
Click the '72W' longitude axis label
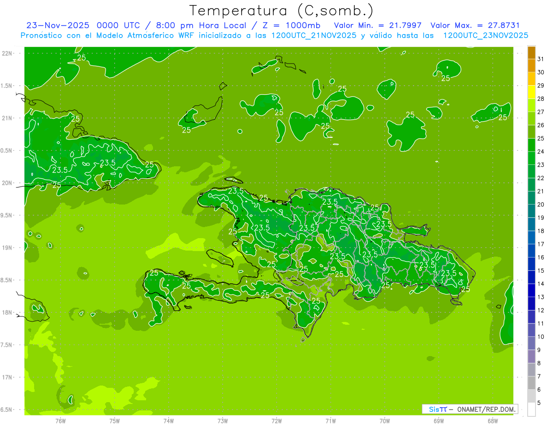276,421
